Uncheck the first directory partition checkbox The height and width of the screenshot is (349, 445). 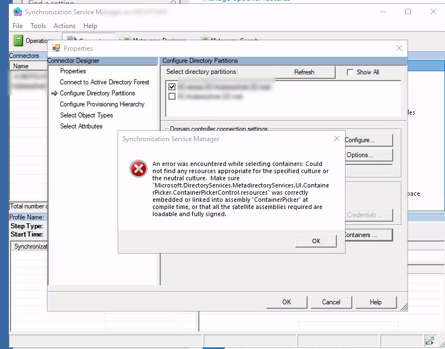click(172, 87)
